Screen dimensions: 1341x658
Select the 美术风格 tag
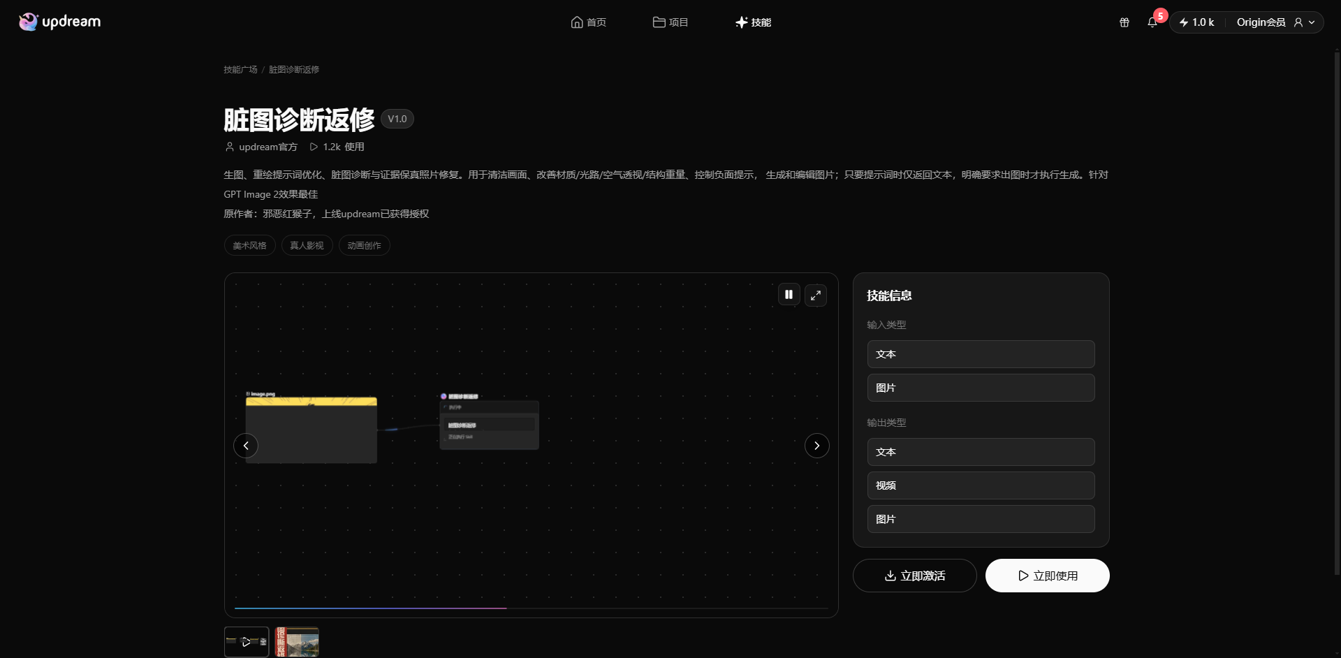[x=249, y=245]
